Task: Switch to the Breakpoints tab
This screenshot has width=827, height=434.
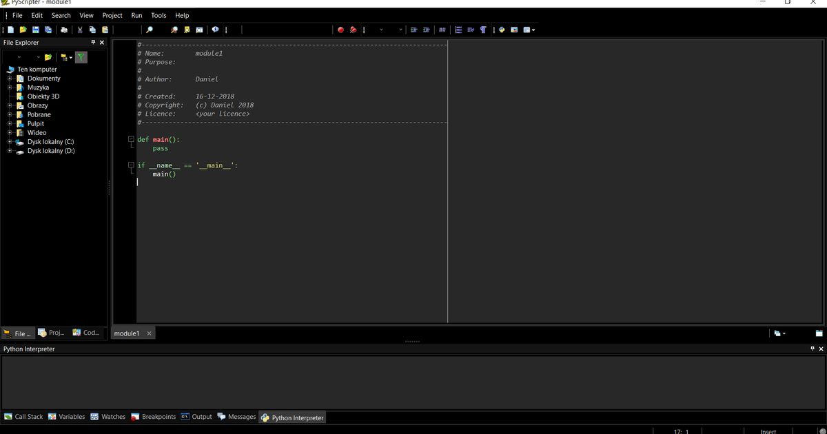Action: tap(154, 417)
